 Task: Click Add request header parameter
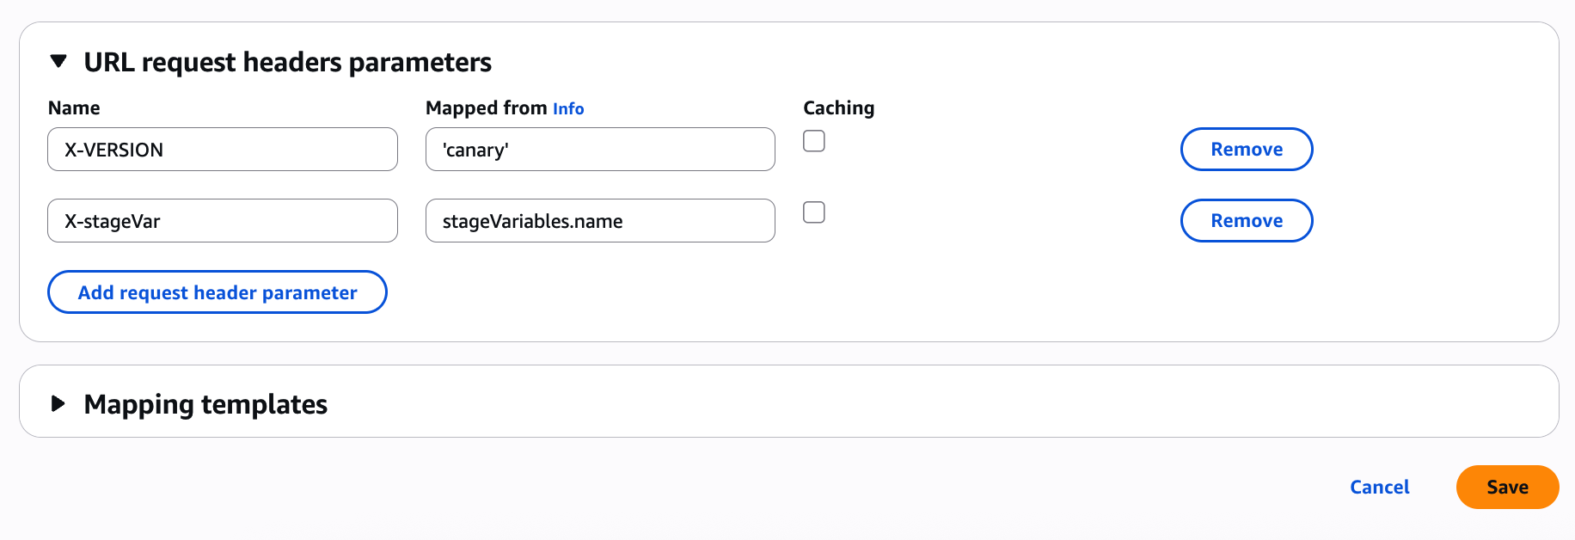pos(218,292)
